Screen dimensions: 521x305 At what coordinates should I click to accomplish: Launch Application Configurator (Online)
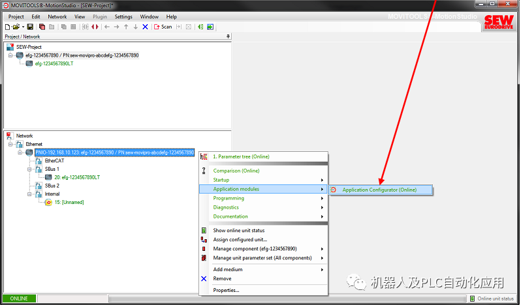coord(381,190)
